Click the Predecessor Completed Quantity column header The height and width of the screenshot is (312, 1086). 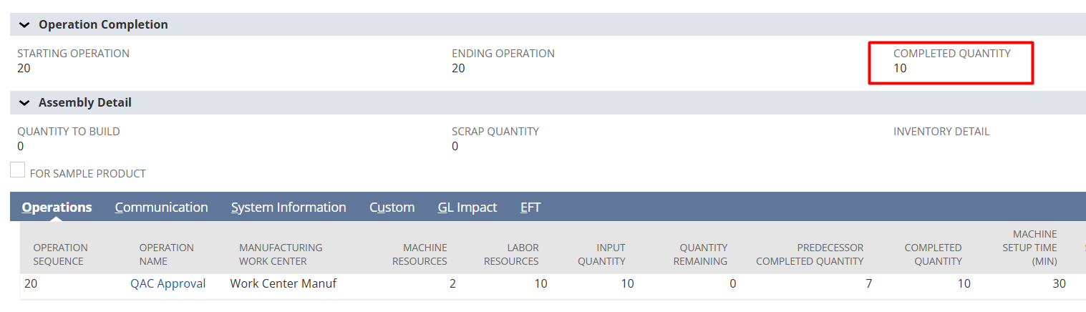tap(810, 255)
